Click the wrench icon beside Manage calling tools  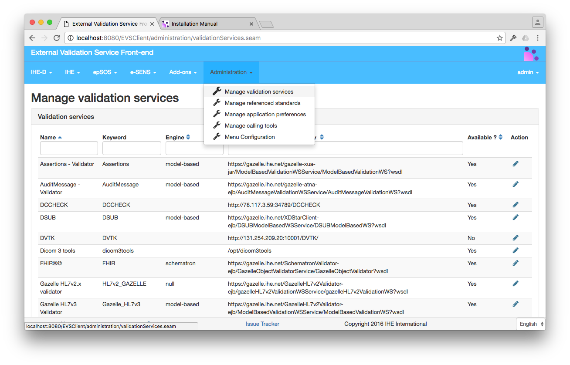coord(217,125)
